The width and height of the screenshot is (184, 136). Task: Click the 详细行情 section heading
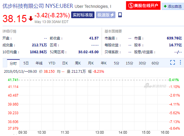(9, 31)
